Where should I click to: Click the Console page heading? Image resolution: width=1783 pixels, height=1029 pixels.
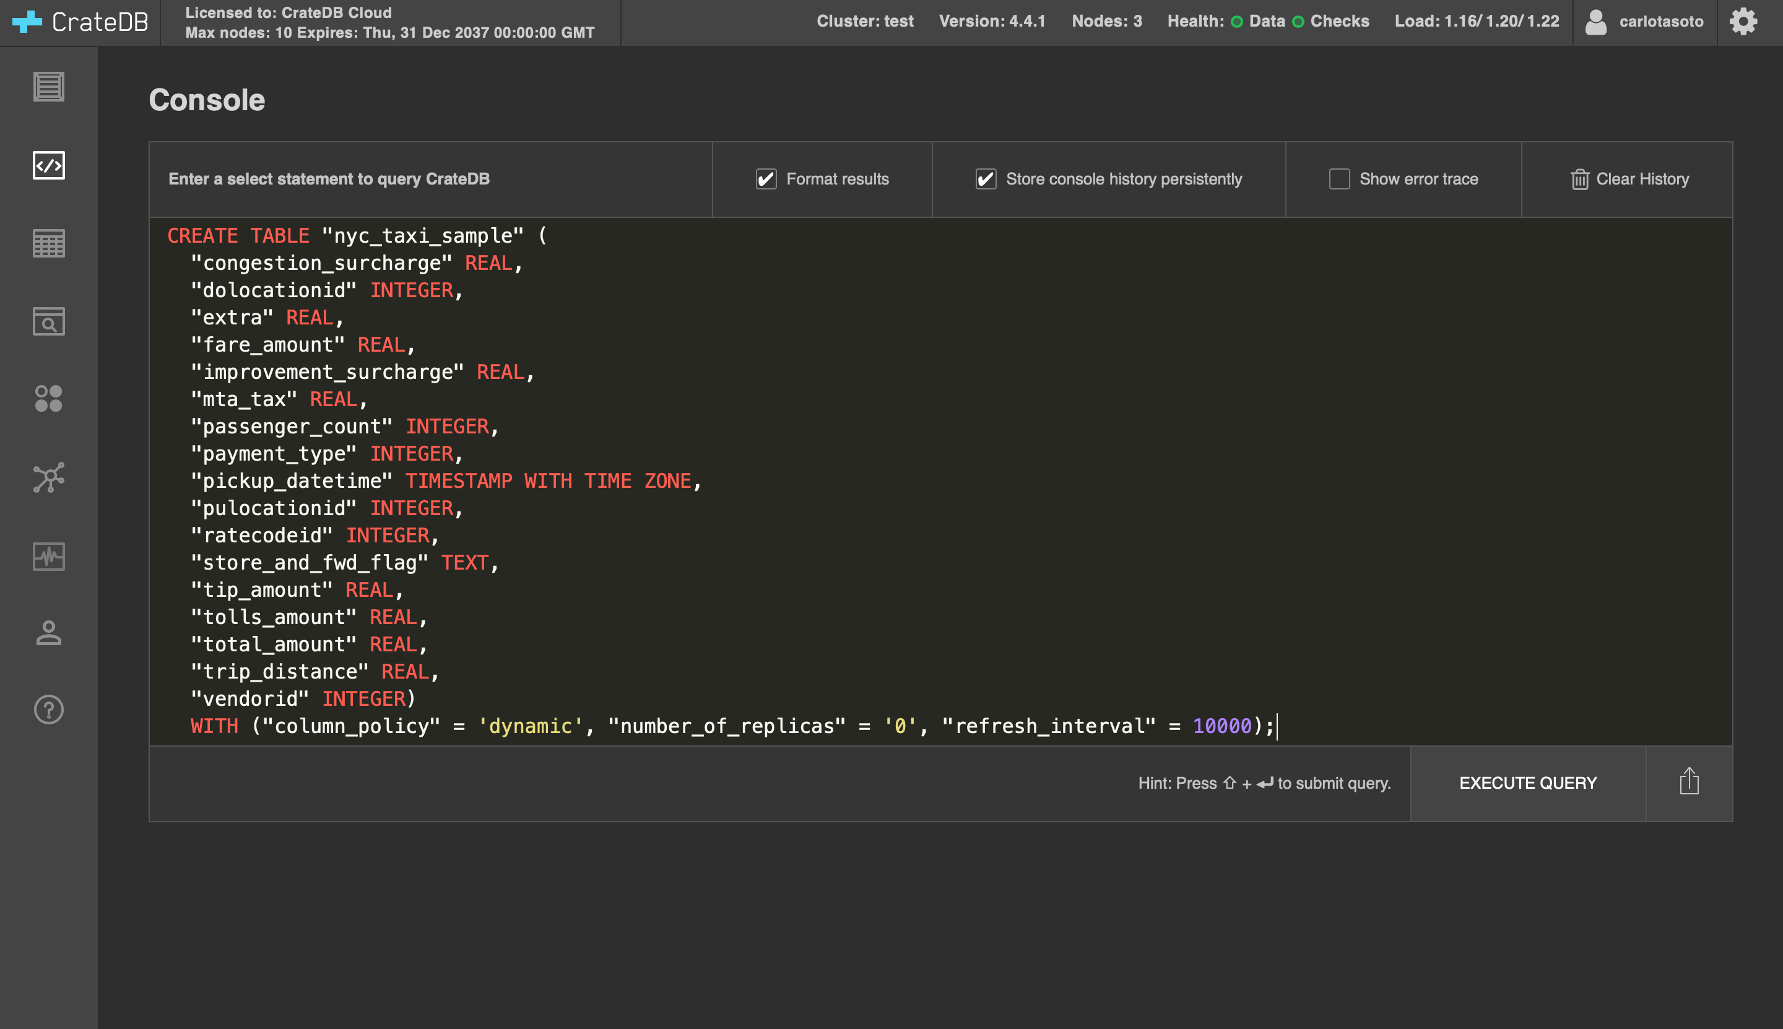[206, 100]
